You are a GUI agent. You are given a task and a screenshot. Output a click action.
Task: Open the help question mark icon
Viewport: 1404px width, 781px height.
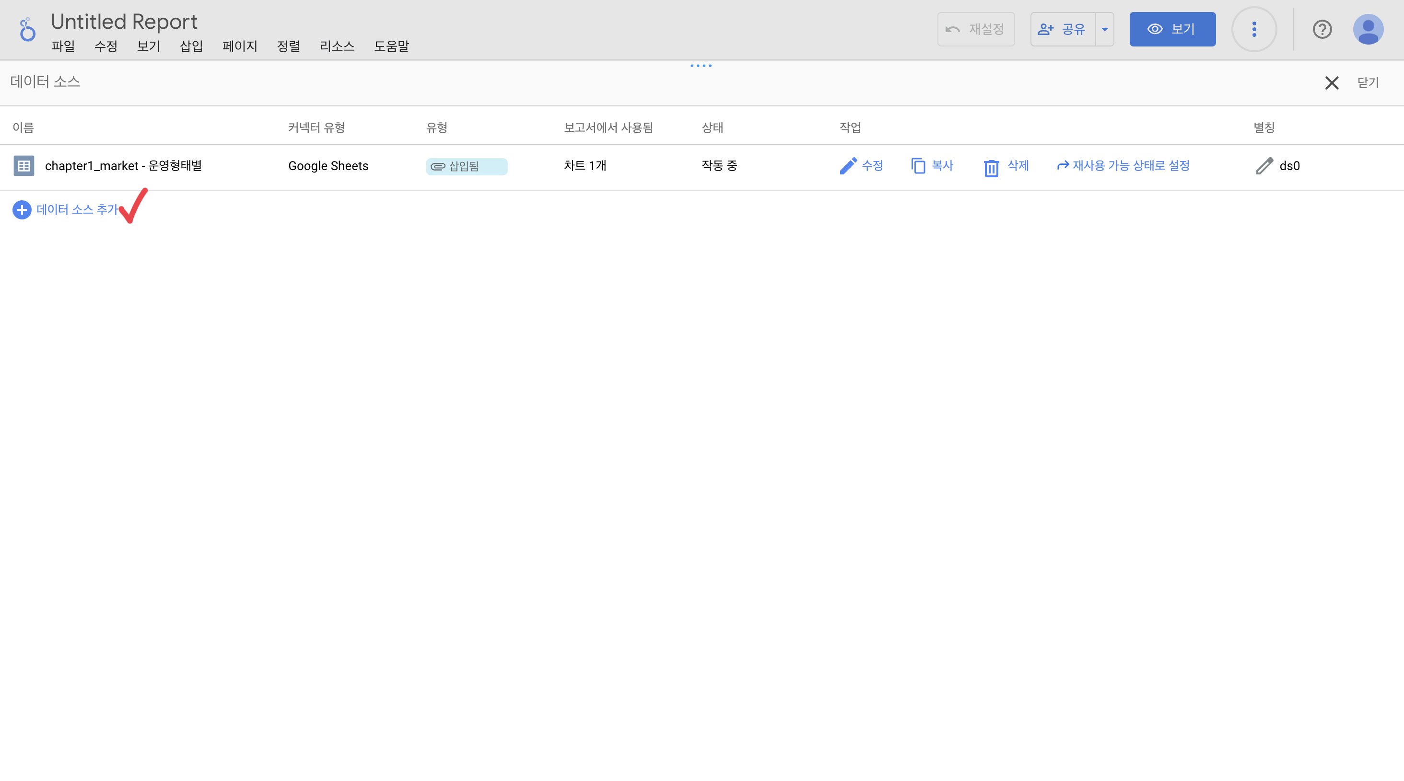point(1322,29)
